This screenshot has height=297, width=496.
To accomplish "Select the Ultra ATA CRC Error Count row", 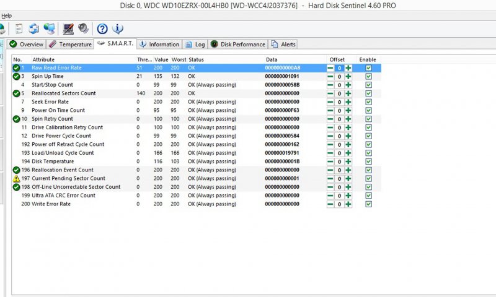I will (197, 196).
